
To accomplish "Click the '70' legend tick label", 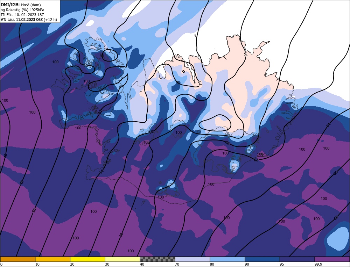I will tap(177, 264).
